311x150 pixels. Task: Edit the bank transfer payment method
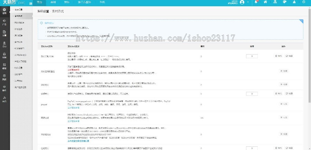[289, 56]
